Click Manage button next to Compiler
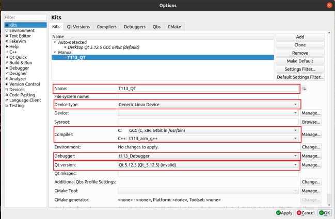Screen dimensions: 335x219 [311, 134]
